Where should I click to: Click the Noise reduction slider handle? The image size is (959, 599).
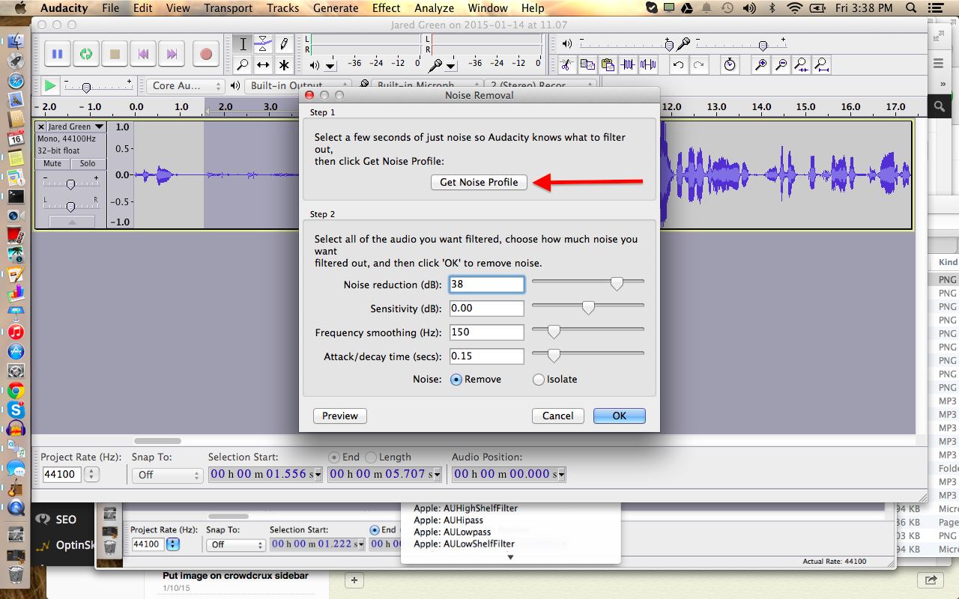coord(616,284)
